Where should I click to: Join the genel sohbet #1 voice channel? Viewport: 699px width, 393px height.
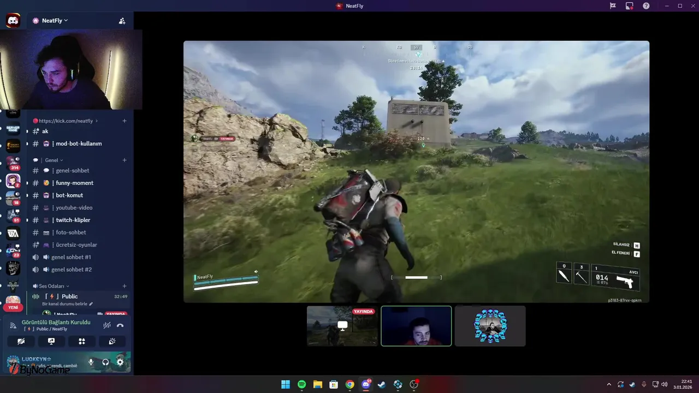point(79,257)
